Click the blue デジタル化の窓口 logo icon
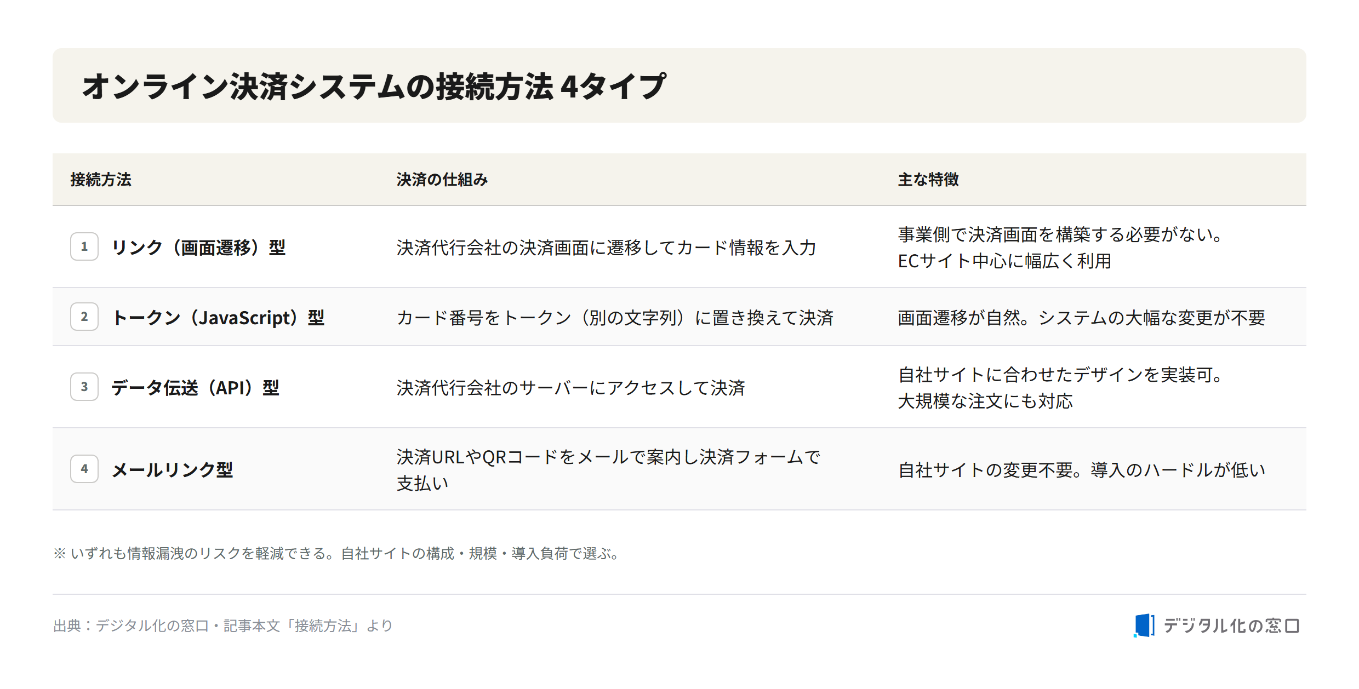The width and height of the screenshot is (1359, 689). point(1144,625)
